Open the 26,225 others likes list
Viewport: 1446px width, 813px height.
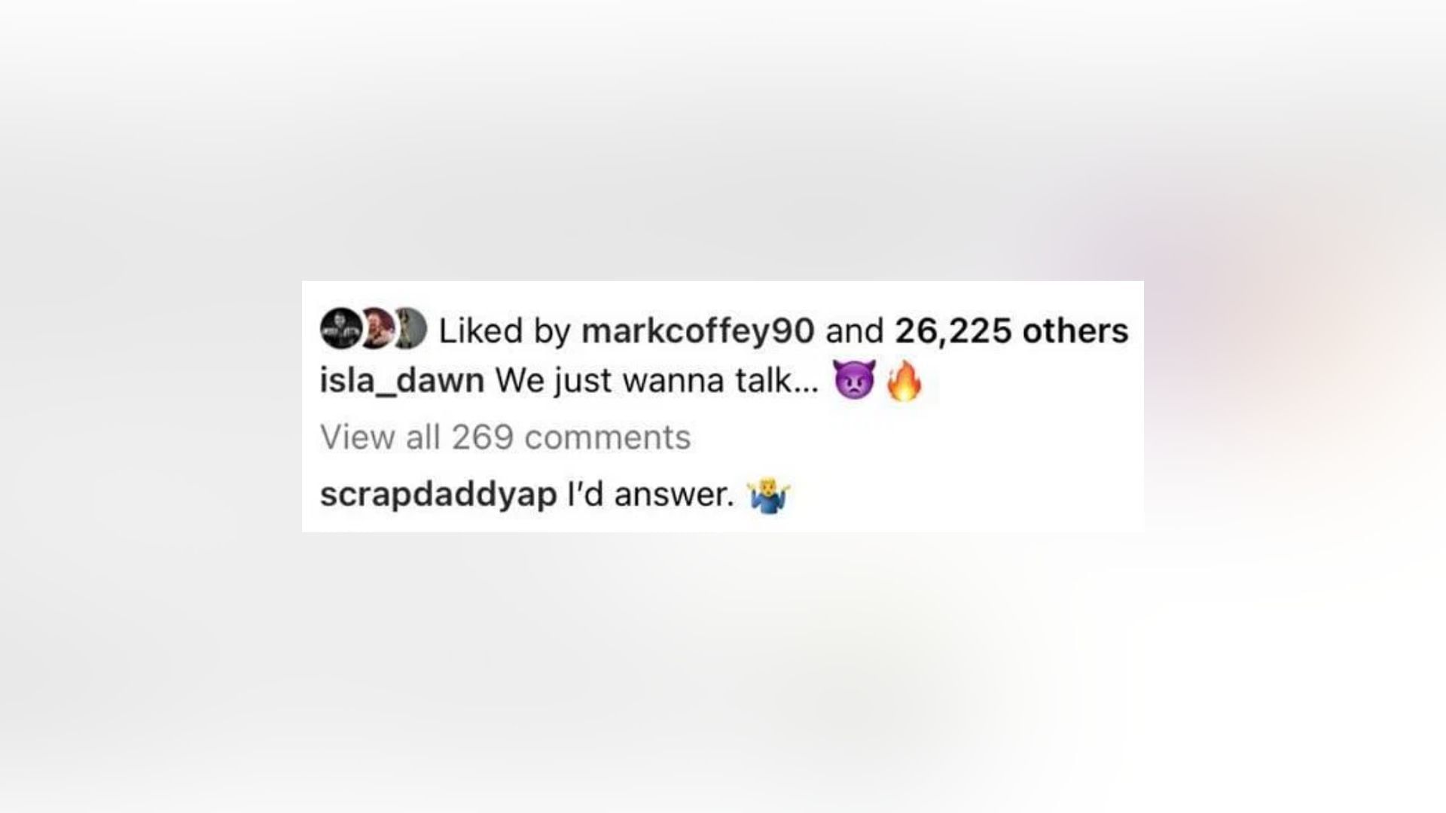tap(1011, 331)
